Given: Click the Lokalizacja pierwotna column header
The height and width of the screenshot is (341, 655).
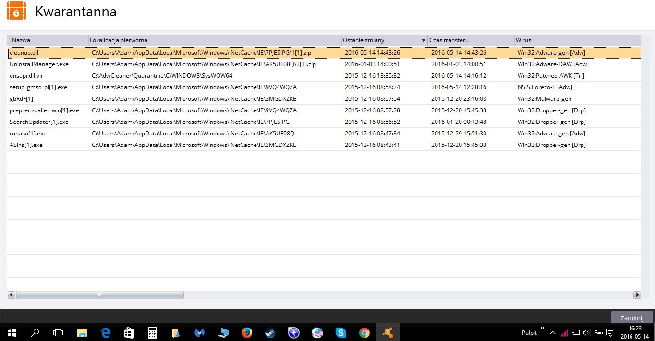Looking at the screenshot, I should click(214, 40).
